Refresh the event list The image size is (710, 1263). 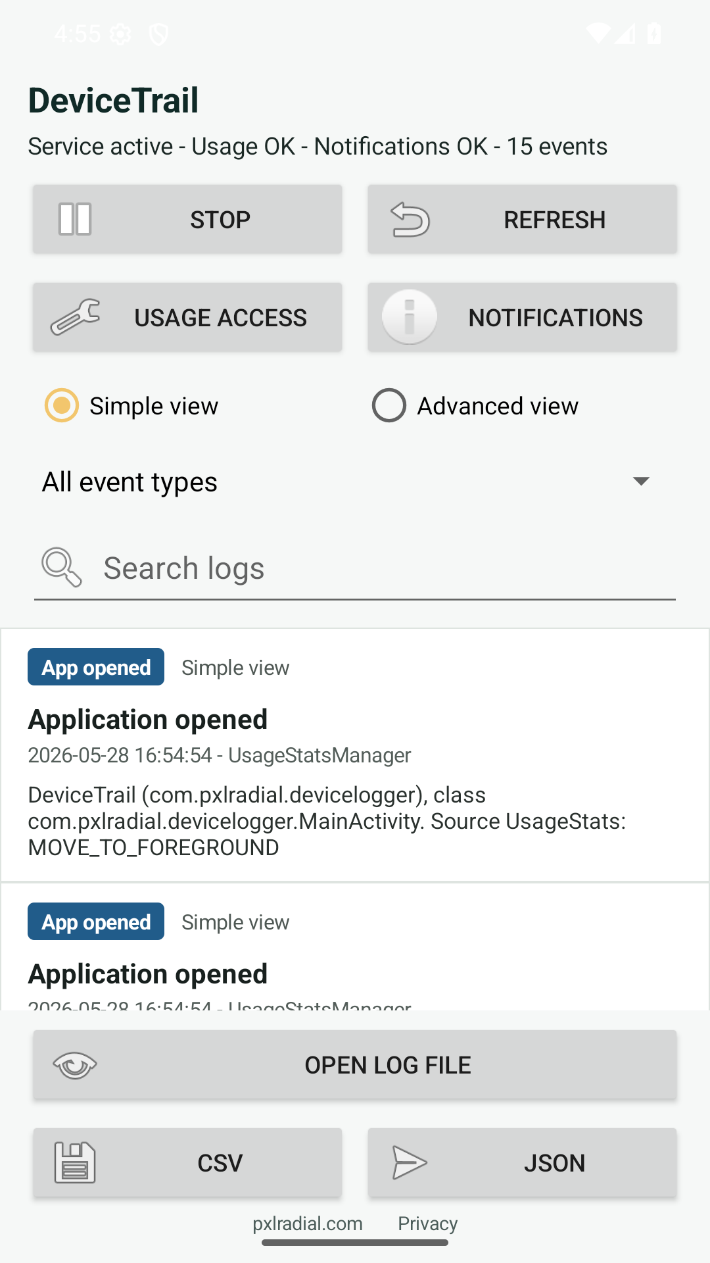pyautogui.click(x=522, y=219)
